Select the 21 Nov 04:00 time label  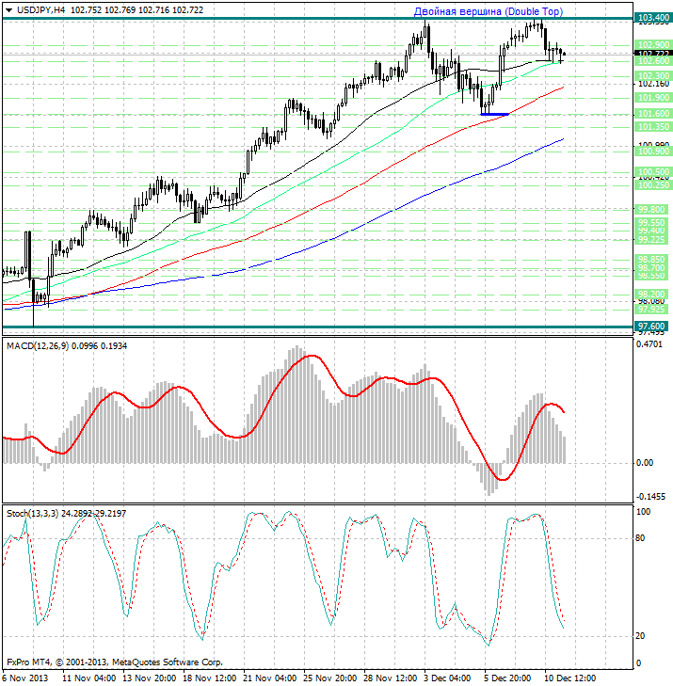click(x=270, y=678)
